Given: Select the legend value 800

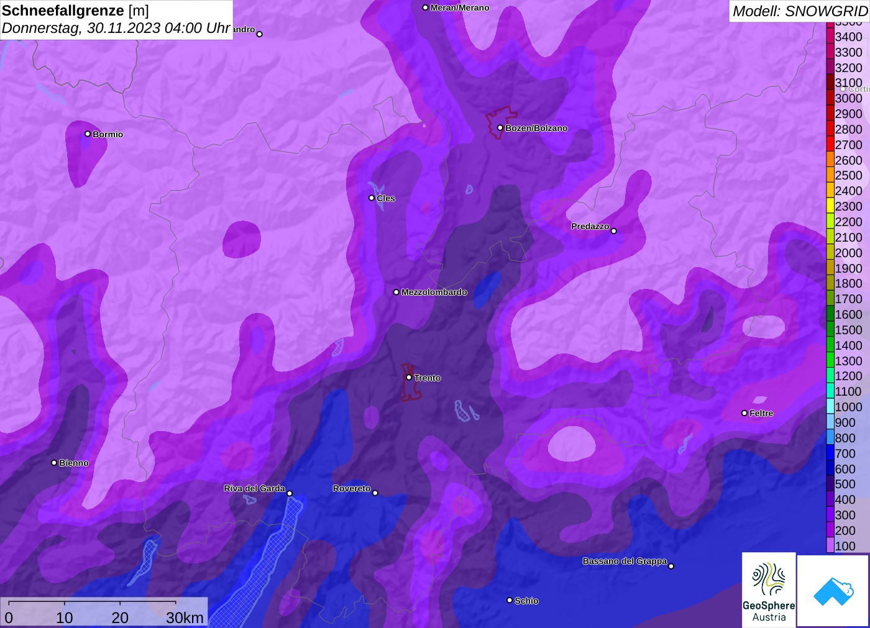Looking at the screenshot, I should tap(845, 438).
